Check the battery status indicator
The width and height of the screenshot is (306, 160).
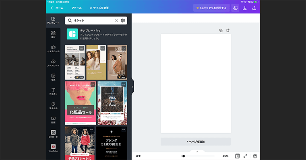[256, 2]
